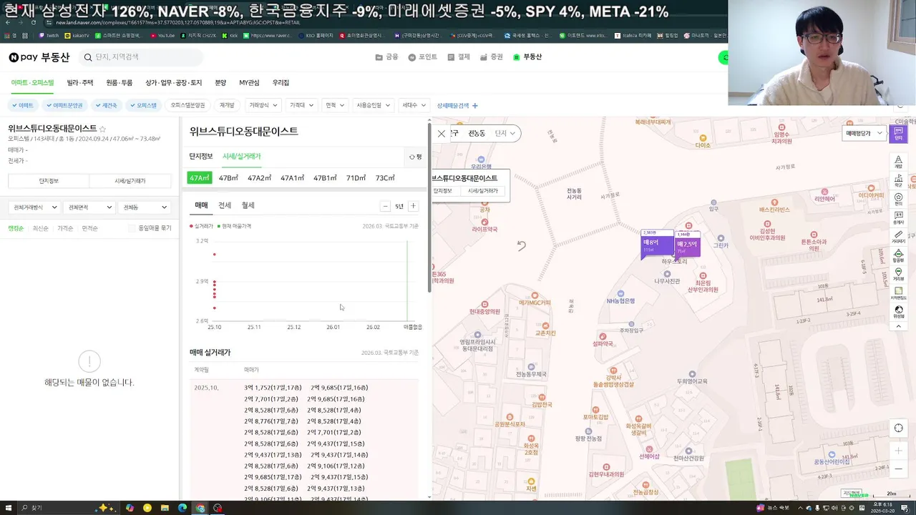This screenshot has width=916, height=515.
Task: Open the 전체동 dropdown
Action: click(145, 207)
